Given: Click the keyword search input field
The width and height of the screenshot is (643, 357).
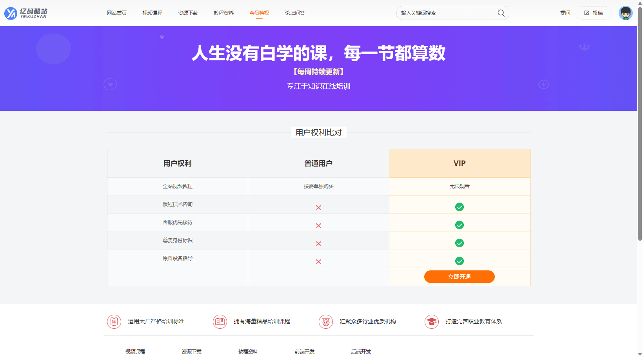Looking at the screenshot, I should click(439, 13).
